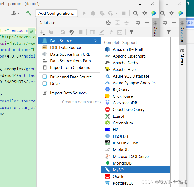Click the colorful Code With Me icon
This screenshot has height=187, width=194.
tap(153, 13)
